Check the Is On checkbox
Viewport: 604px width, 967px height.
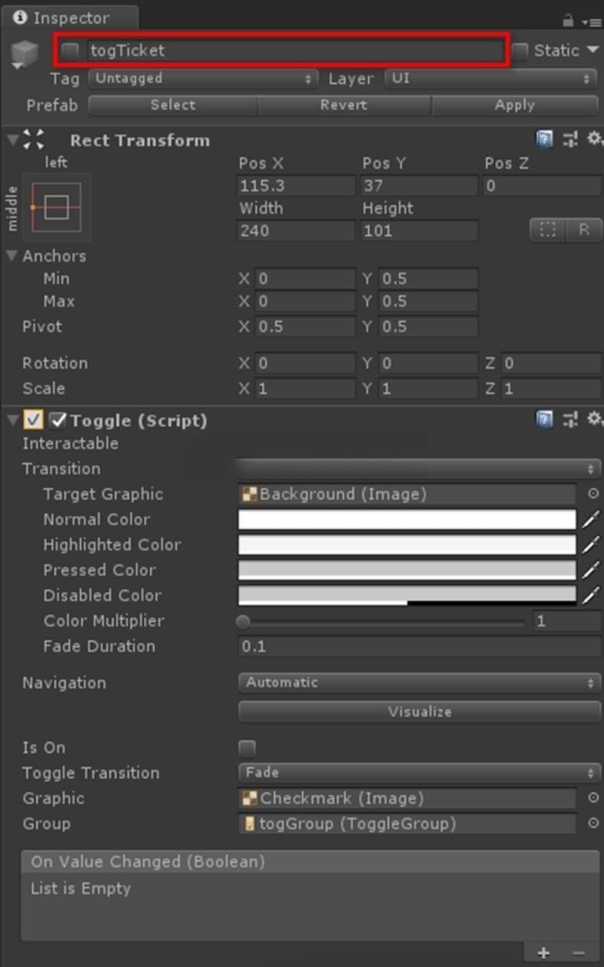click(247, 748)
